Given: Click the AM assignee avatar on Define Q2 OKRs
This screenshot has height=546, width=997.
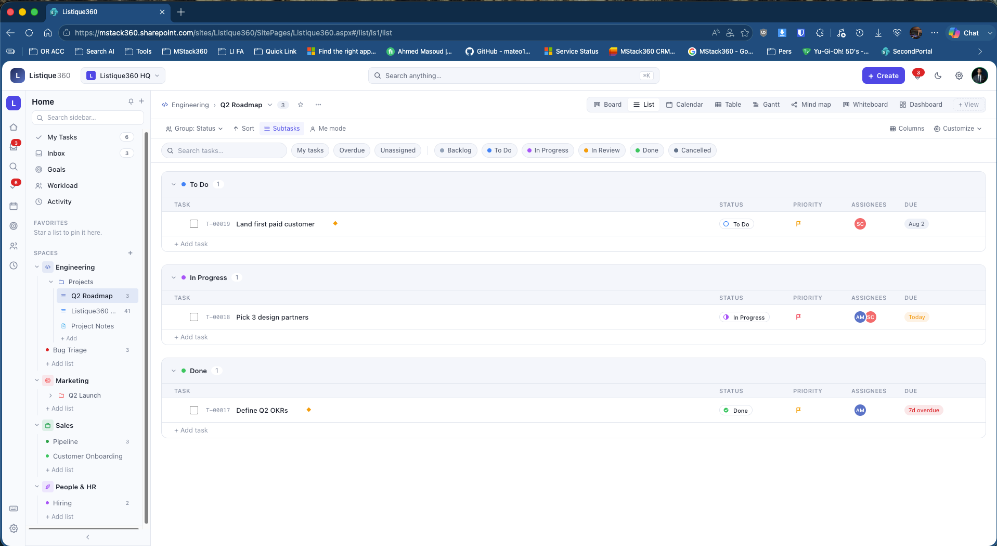Looking at the screenshot, I should pyautogui.click(x=860, y=410).
